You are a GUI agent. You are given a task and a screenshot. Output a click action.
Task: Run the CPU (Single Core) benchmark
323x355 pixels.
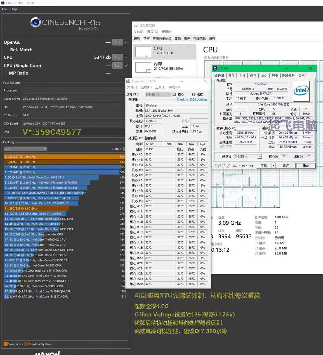click(117, 65)
